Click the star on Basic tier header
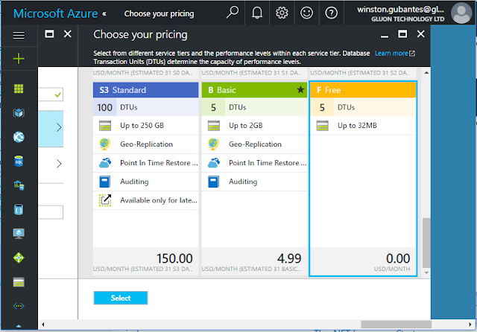477x332 pixels. click(x=300, y=89)
